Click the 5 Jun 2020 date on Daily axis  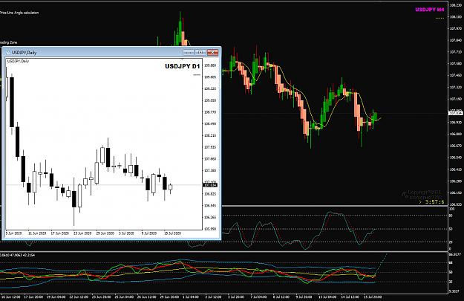(13, 233)
